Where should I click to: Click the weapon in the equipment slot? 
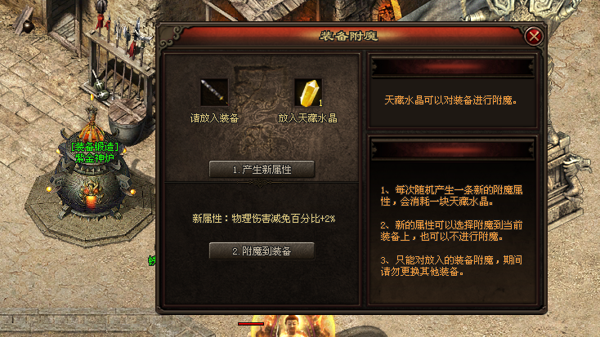214,92
